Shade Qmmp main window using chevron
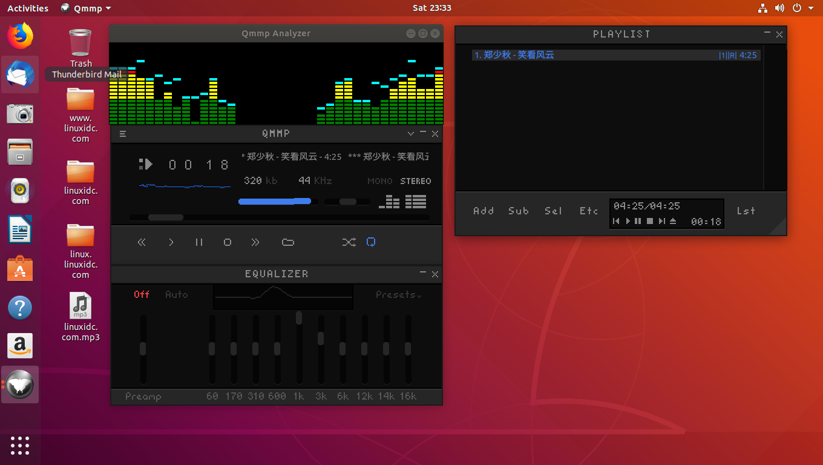Screen dimensions: 823x465 (411, 134)
